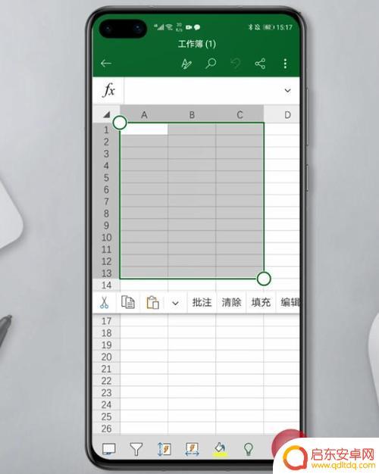Viewport: 379px width, 474px height.
Task: Tap the formula bar input field
Action: click(203, 90)
